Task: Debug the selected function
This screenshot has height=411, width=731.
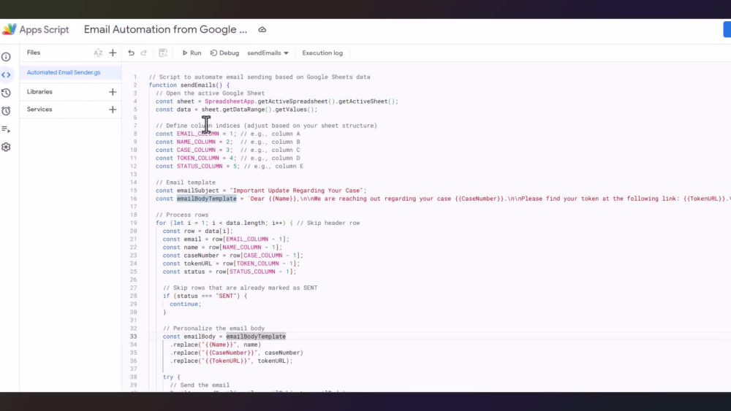Action: click(x=224, y=53)
